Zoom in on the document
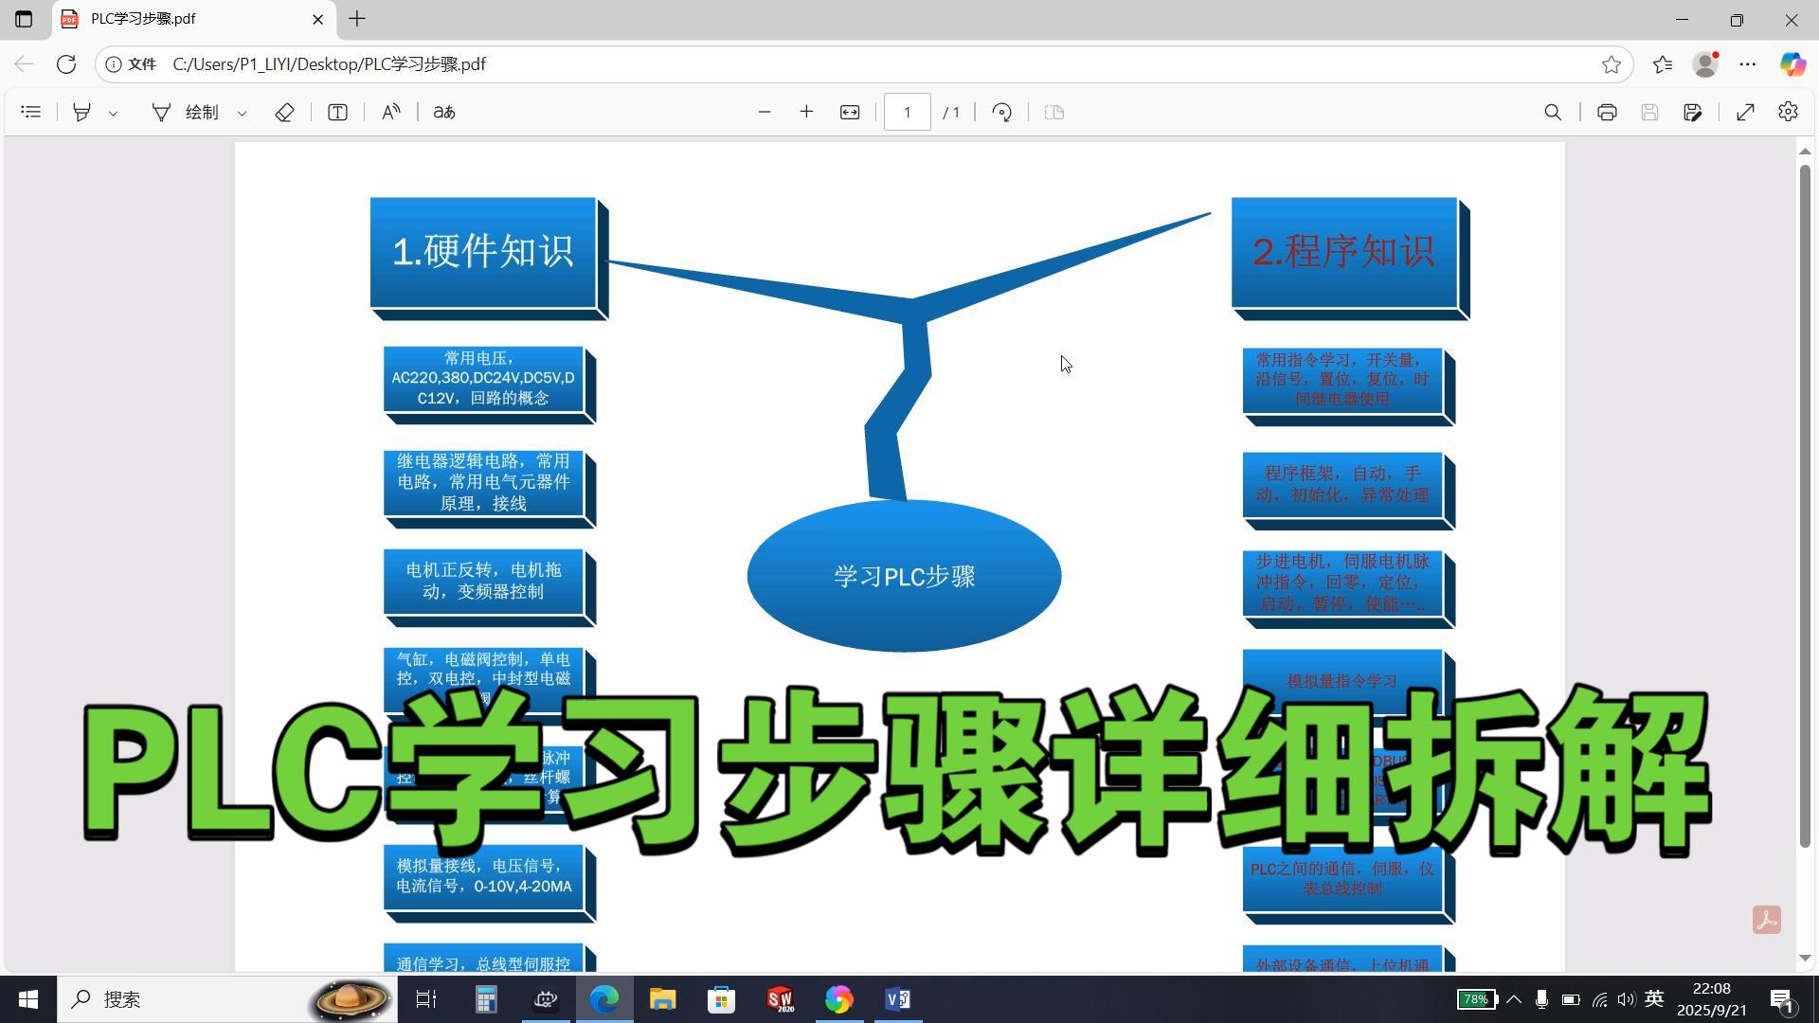Screen dimensions: 1819x1023 (806, 112)
